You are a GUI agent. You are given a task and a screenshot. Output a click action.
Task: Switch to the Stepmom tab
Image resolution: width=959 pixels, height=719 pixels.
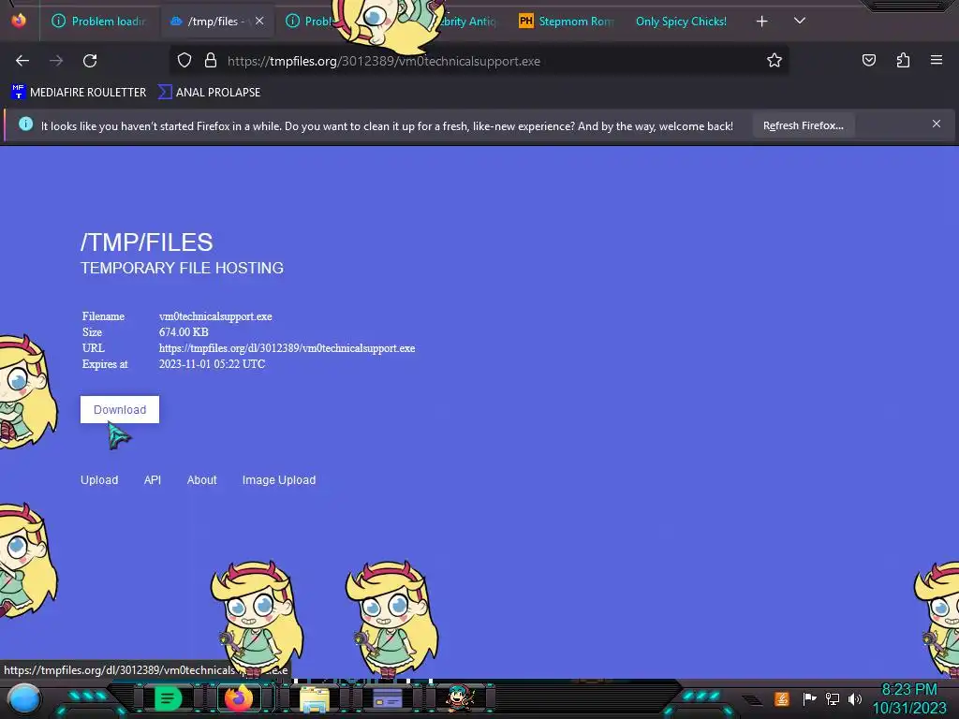click(x=566, y=22)
